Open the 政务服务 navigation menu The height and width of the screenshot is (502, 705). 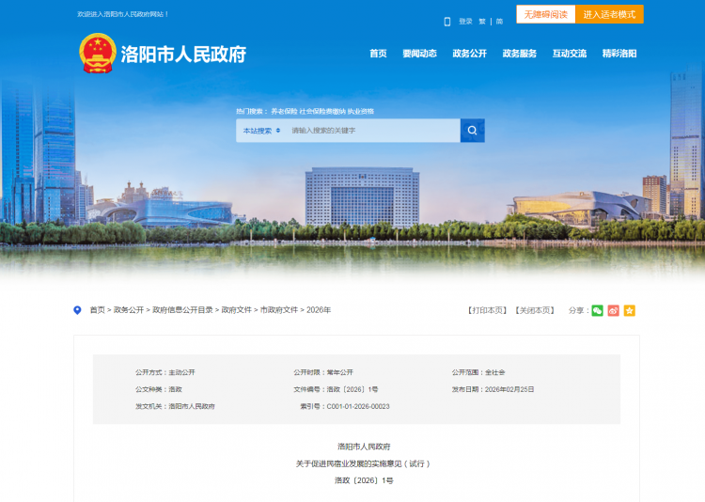point(520,54)
